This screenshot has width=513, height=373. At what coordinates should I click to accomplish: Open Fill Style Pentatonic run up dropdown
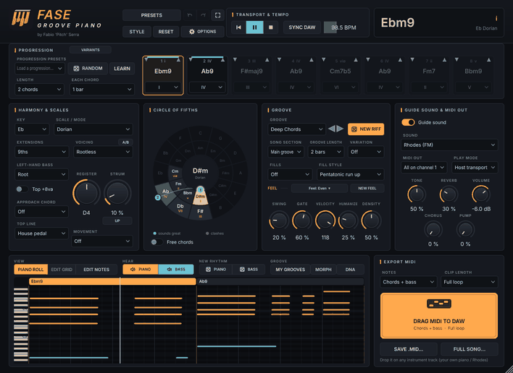coord(351,175)
